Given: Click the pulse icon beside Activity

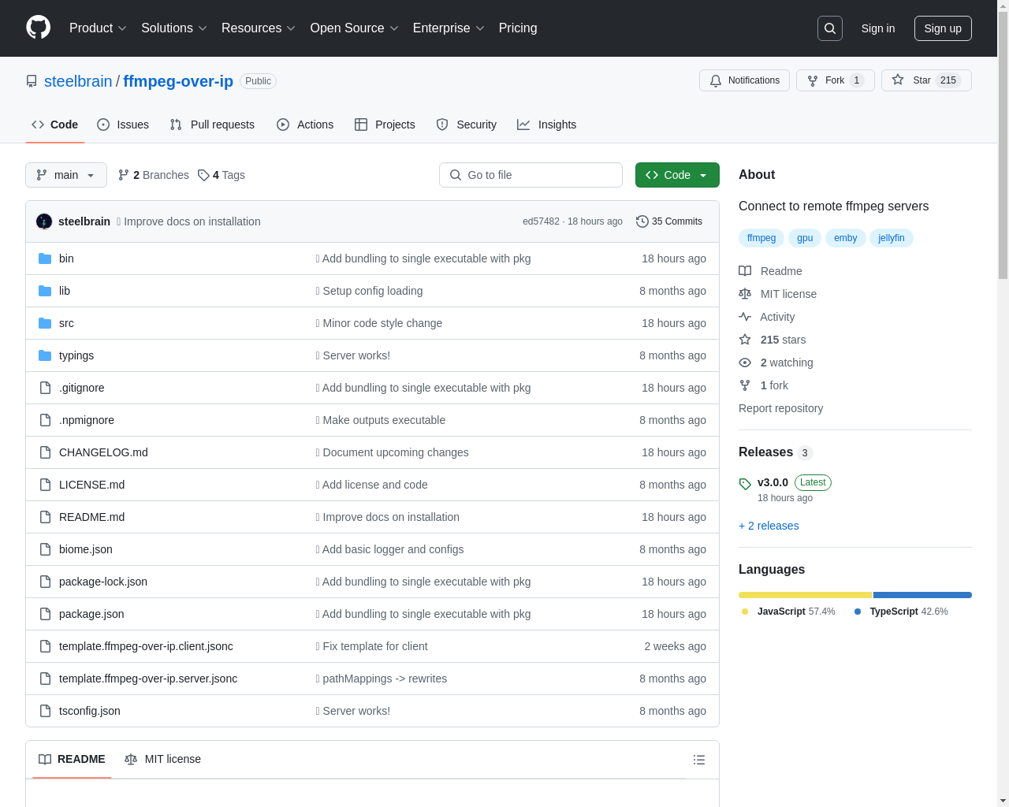Looking at the screenshot, I should tap(745, 317).
